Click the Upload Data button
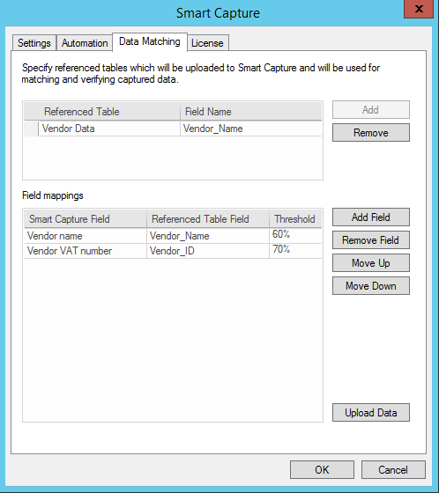This screenshot has height=493, width=439. click(371, 413)
